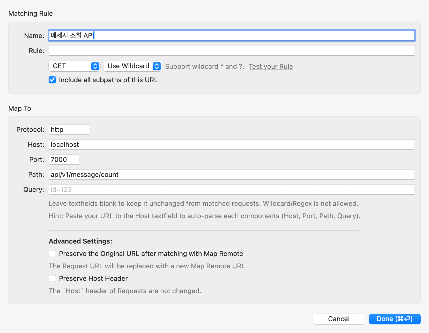Tick the Preserve Host Header checkbox

tap(52, 278)
